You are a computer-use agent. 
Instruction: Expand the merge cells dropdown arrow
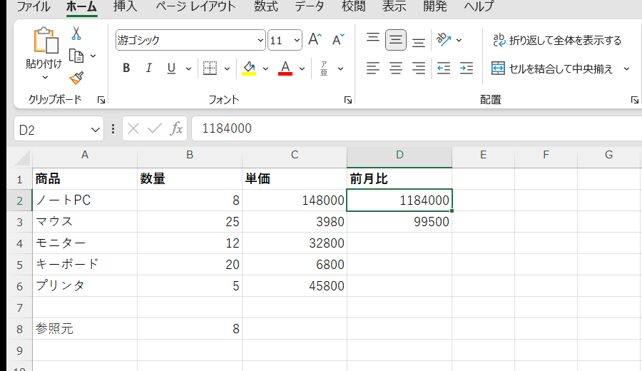(626, 68)
